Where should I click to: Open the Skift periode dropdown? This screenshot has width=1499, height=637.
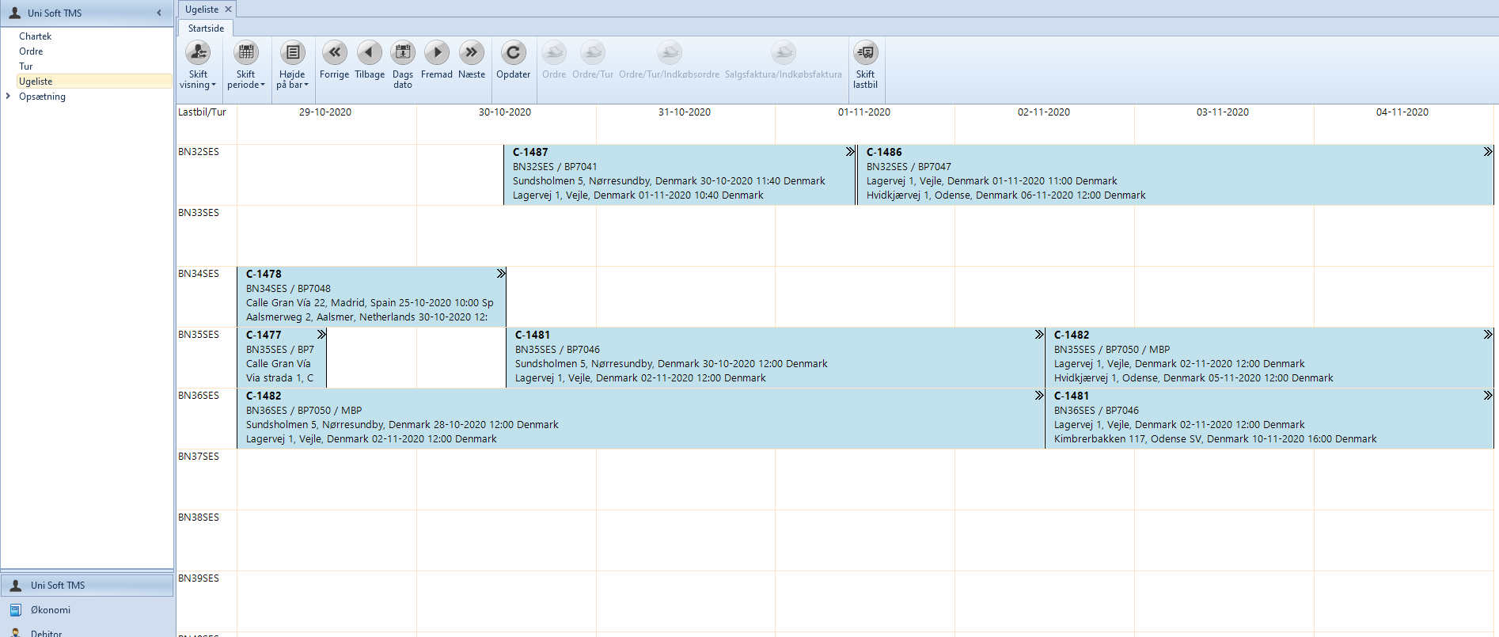246,65
